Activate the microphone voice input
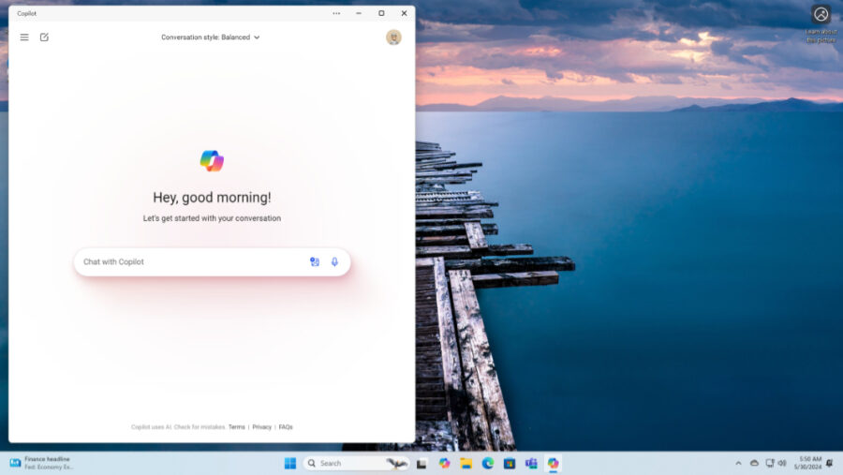The image size is (843, 475). click(x=334, y=262)
